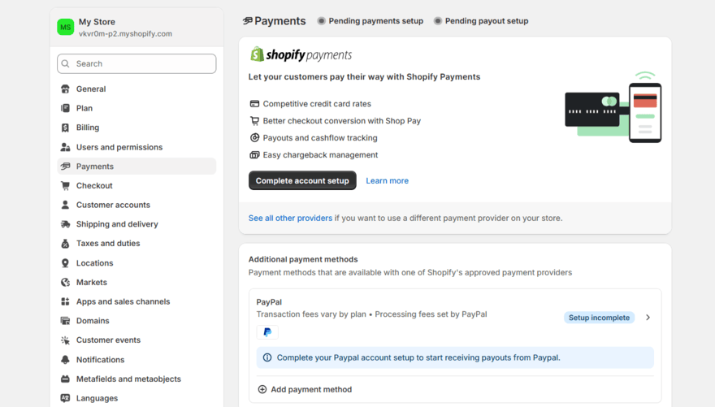This screenshot has height=407, width=715.
Task: Click the MS store avatar
Action: 65,28
